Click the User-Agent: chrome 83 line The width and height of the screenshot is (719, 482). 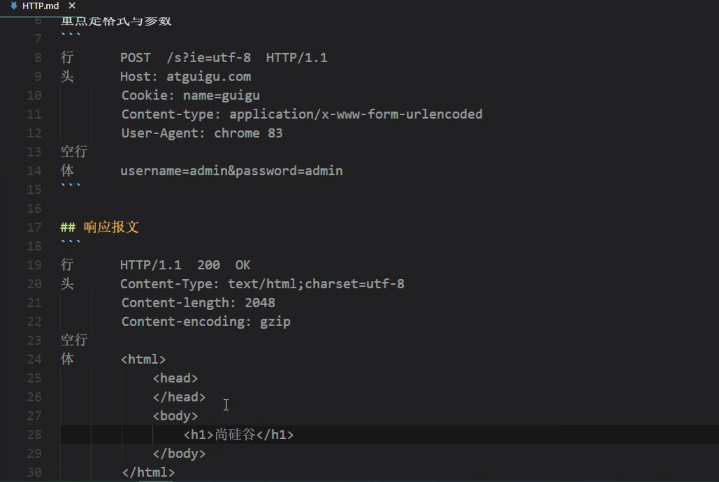(202, 133)
